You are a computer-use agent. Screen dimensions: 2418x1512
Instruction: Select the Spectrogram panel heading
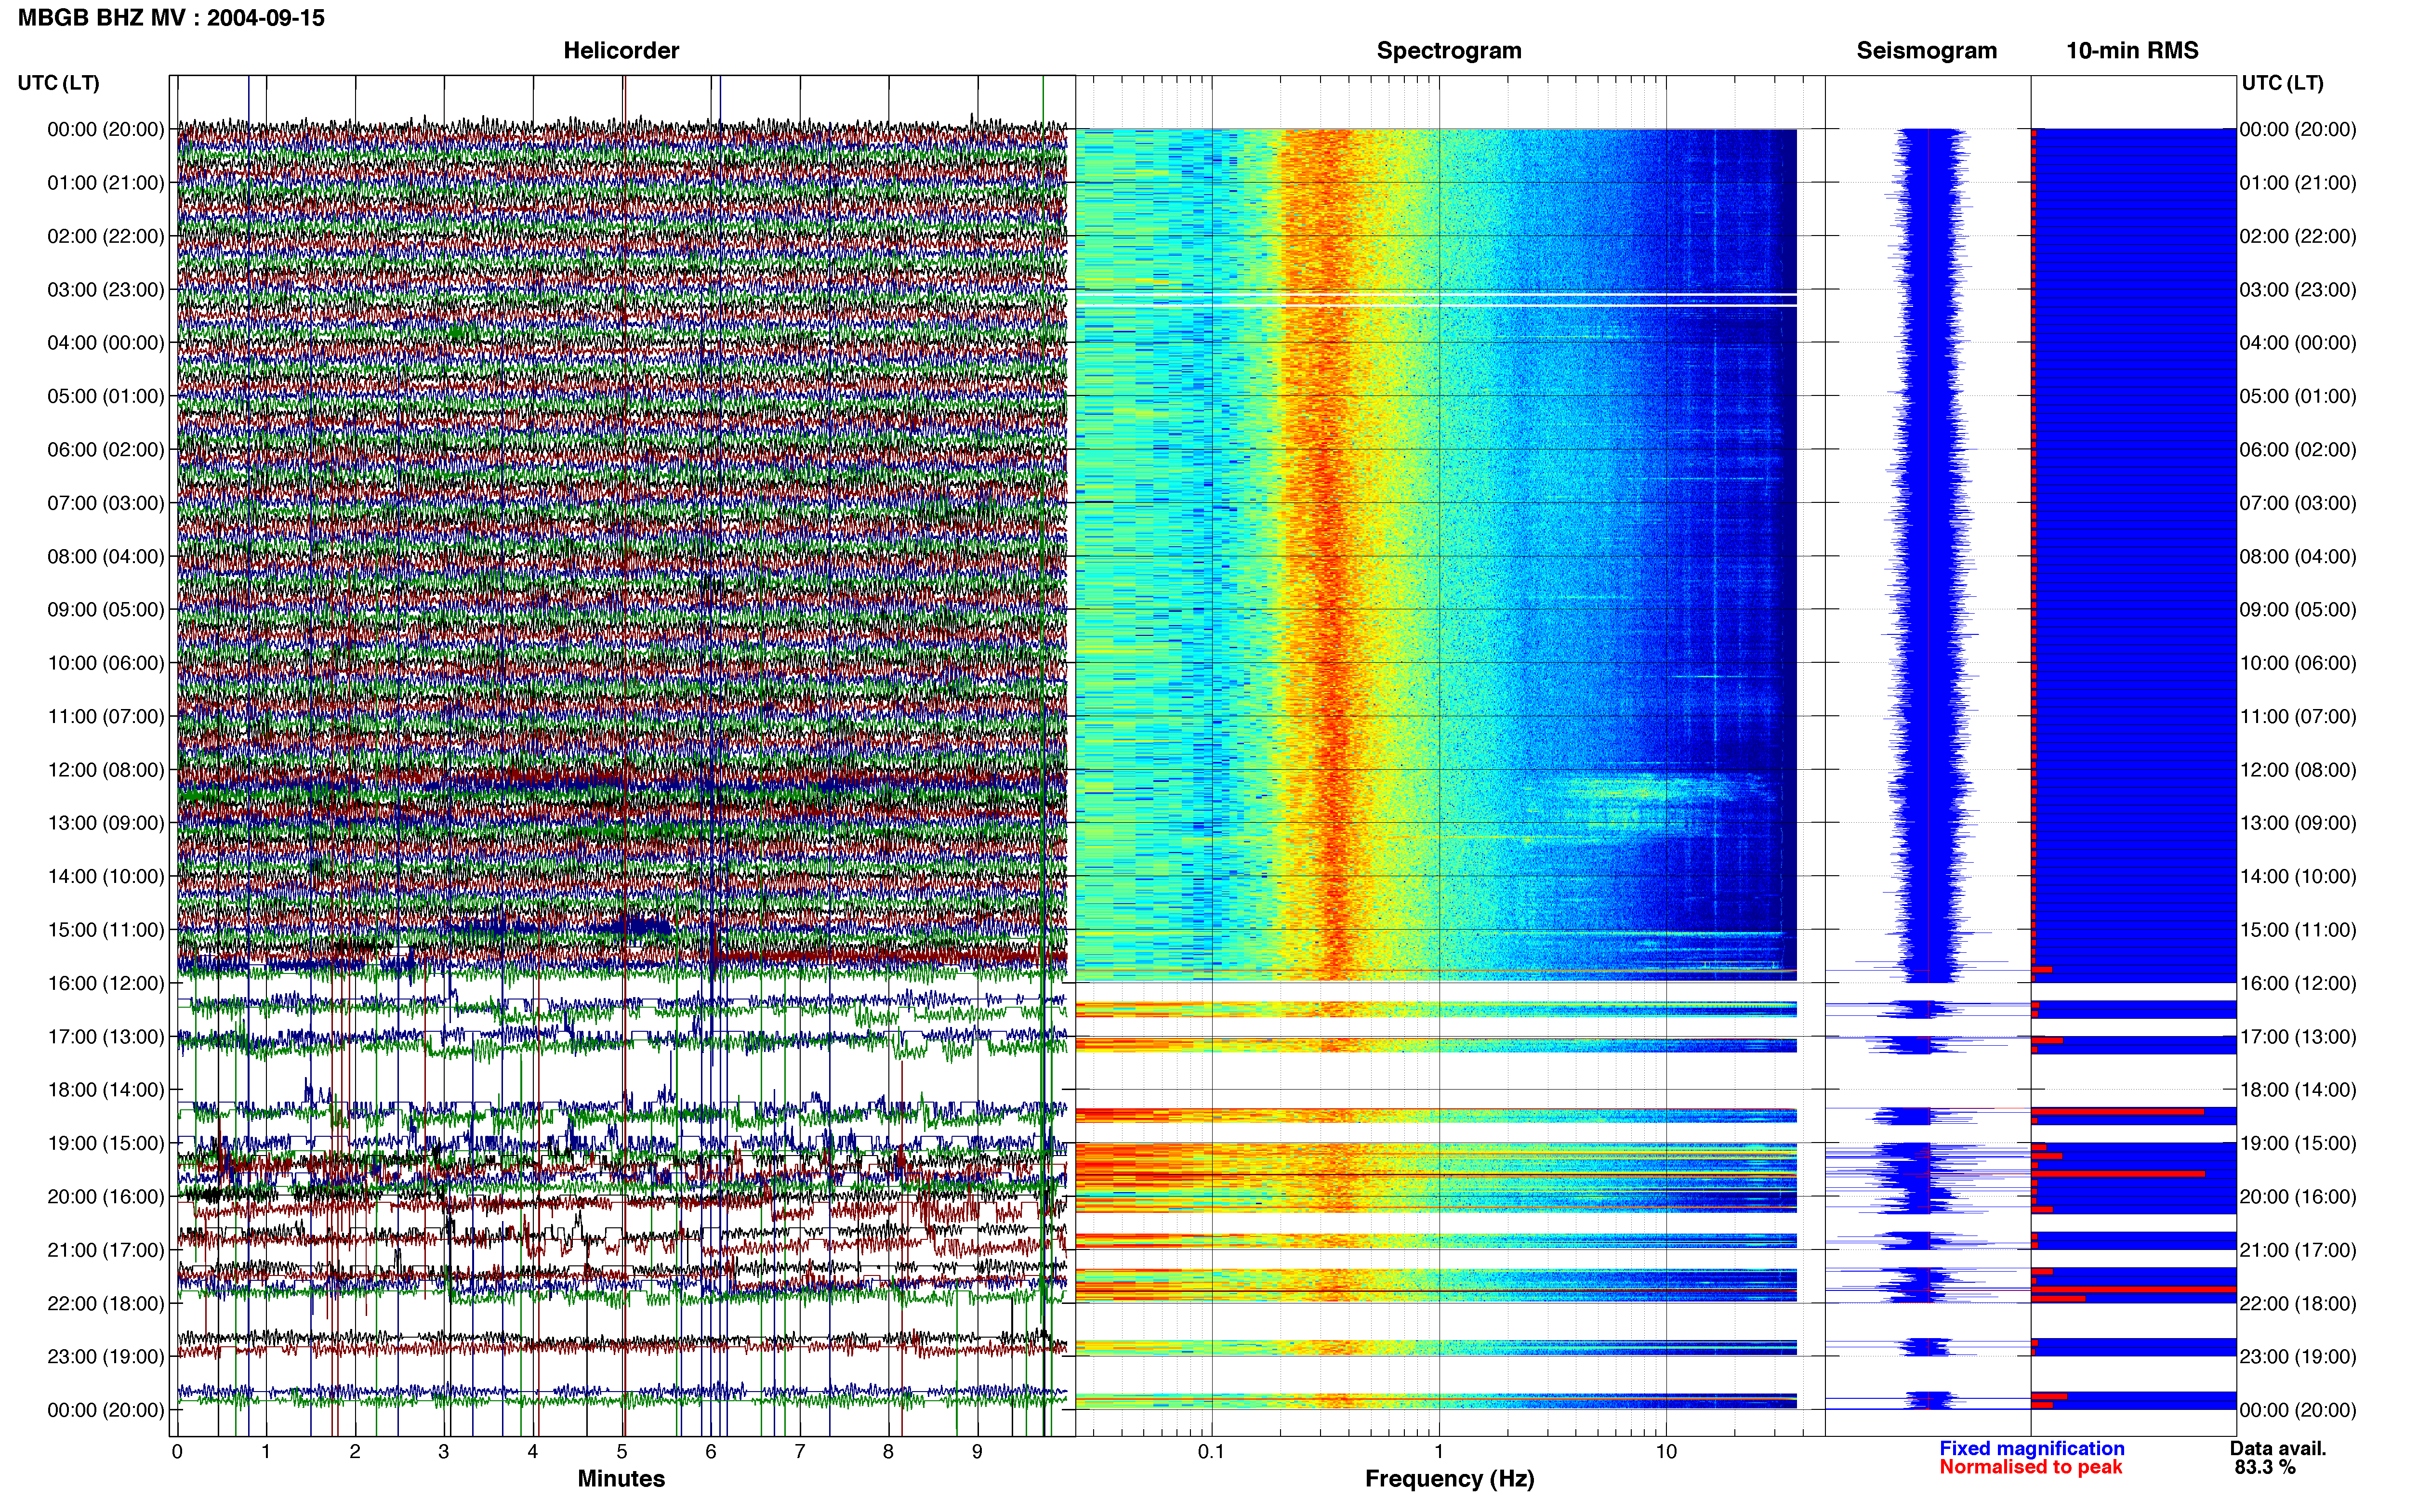pos(1449,51)
